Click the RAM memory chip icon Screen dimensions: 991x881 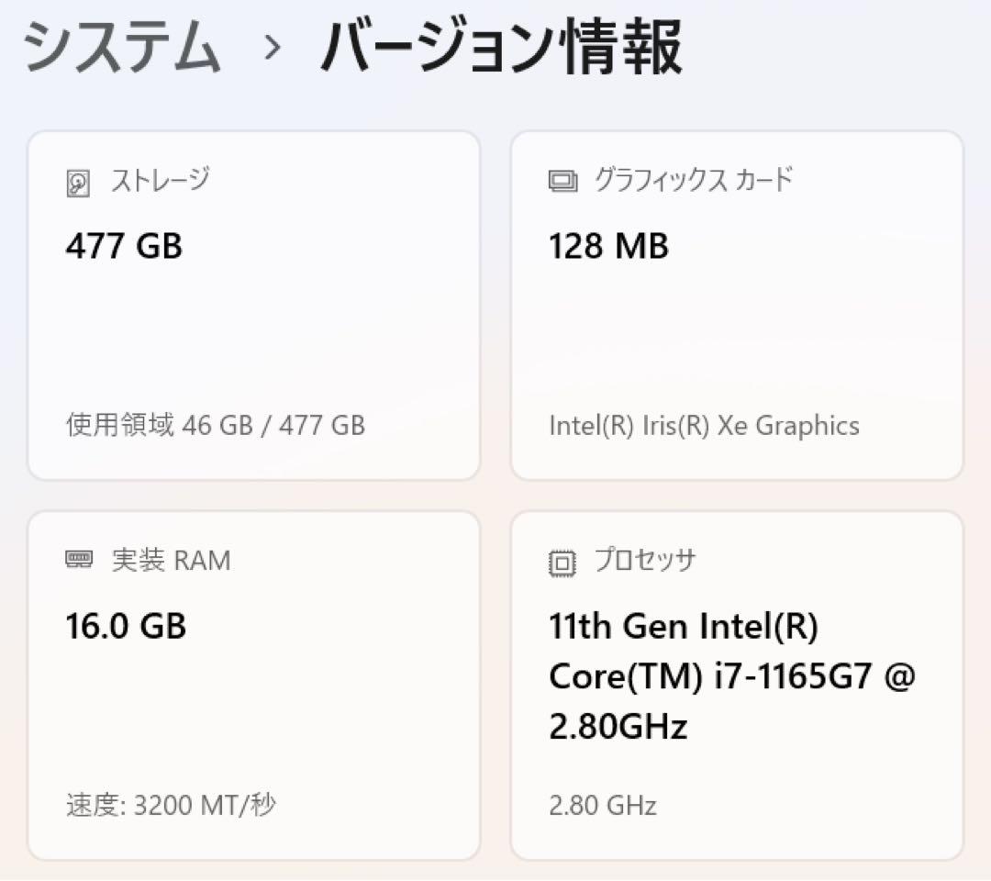[79, 560]
